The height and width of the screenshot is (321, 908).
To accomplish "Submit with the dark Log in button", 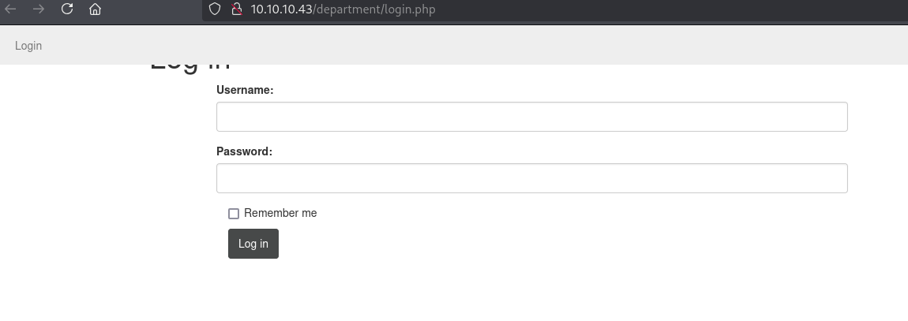I will 253,244.
